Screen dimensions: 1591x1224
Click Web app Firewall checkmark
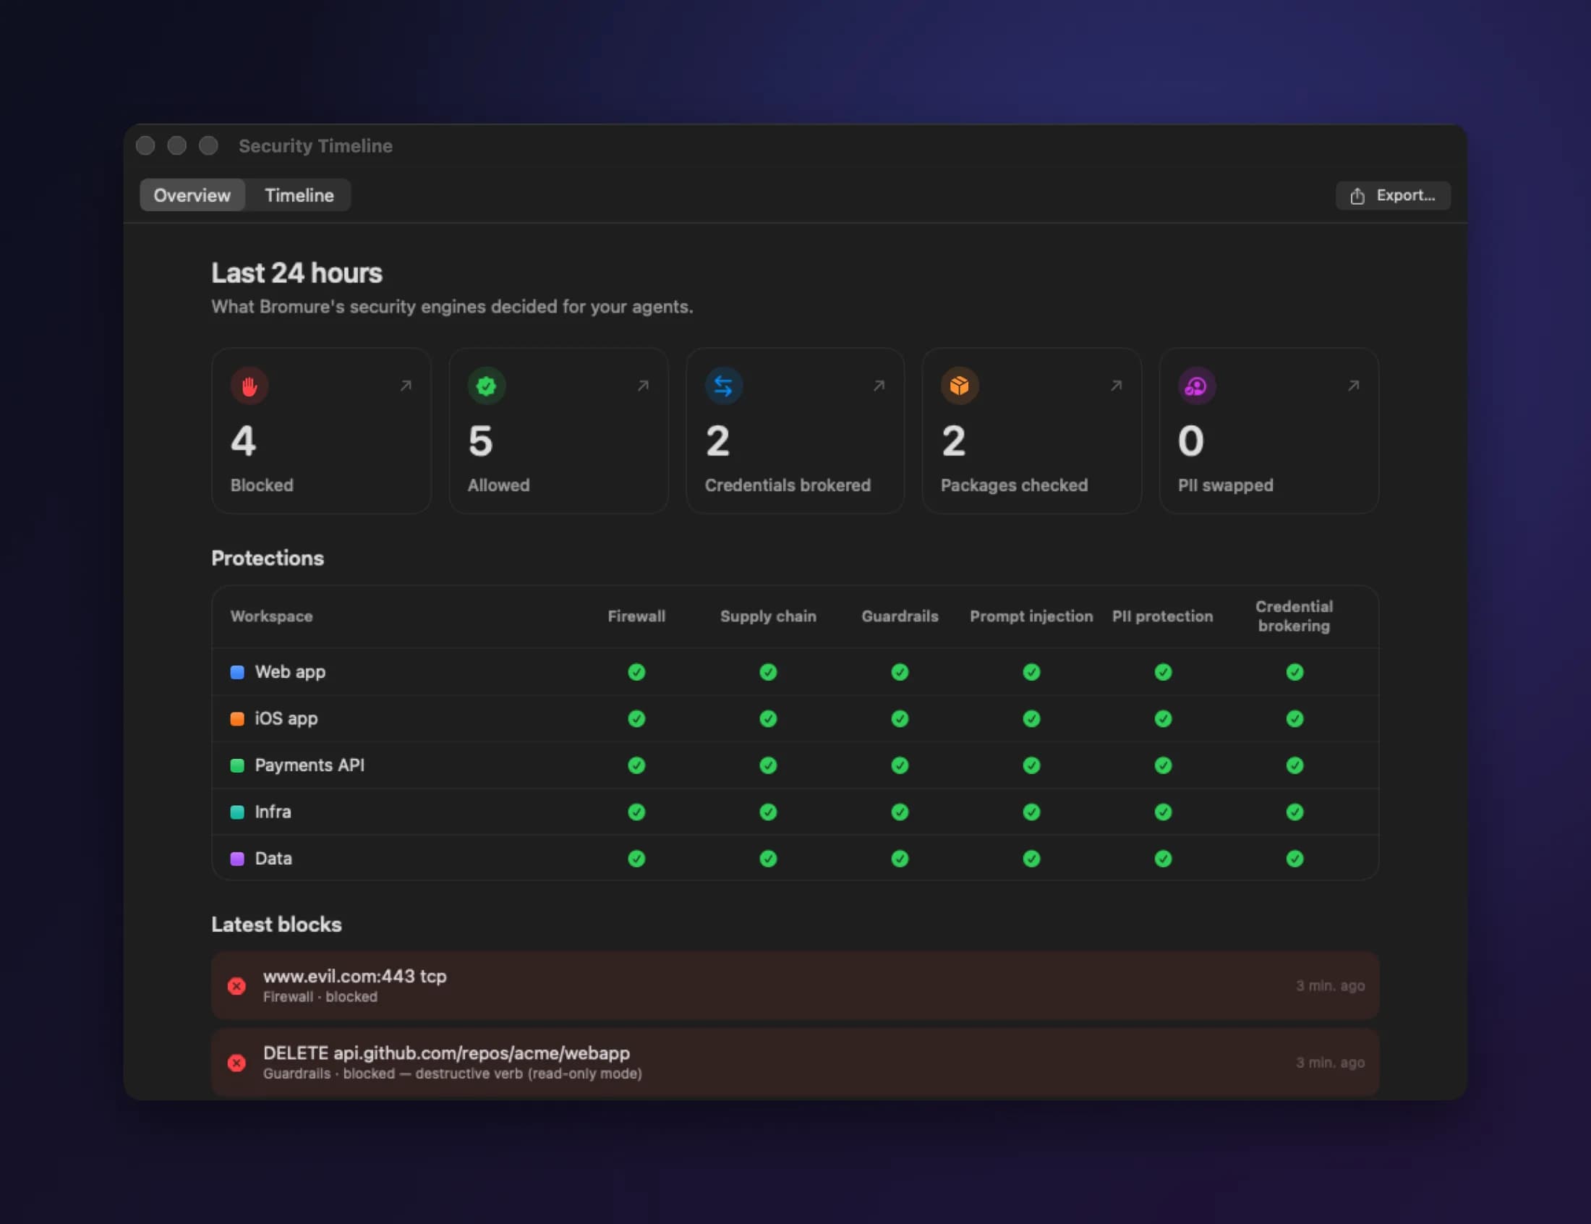click(636, 672)
